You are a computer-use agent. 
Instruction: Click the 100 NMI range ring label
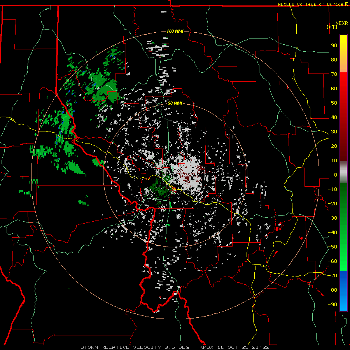tap(175, 31)
